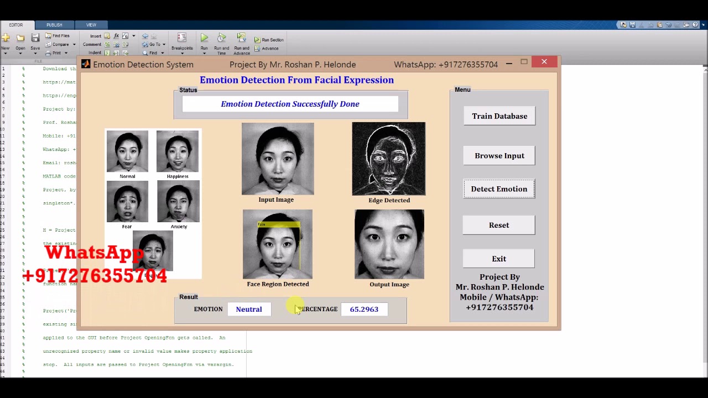708x398 pixels.
Task: Click the PERCENTAGE field showing 65.2963
Action: [364, 309]
